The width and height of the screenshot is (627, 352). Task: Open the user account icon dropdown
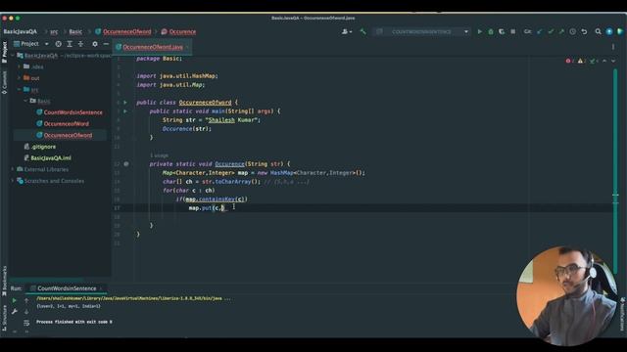[346, 31]
